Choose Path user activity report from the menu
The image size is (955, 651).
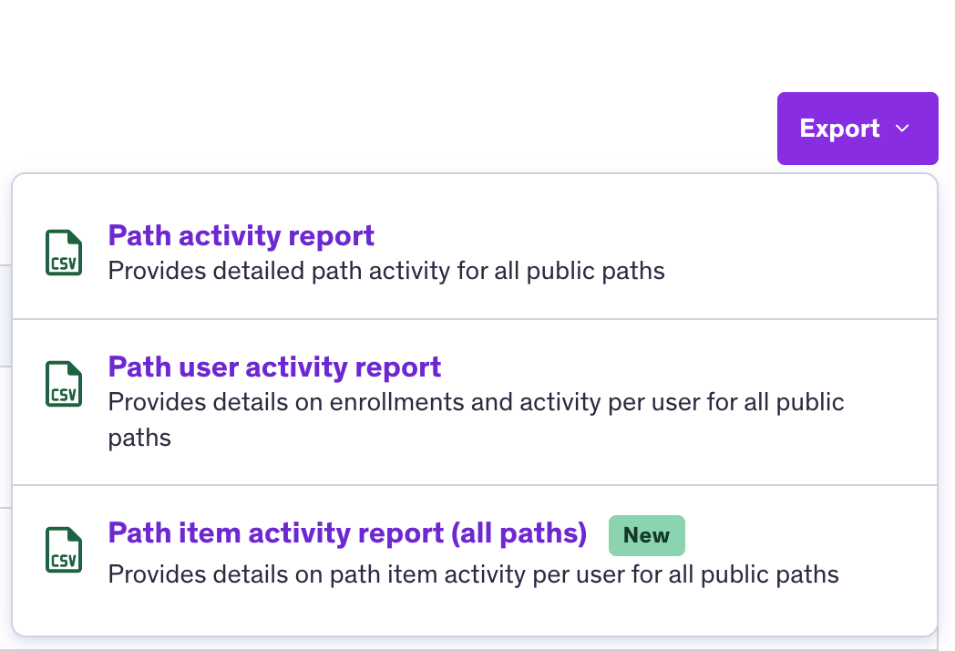pyautogui.click(x=274, y=367)
